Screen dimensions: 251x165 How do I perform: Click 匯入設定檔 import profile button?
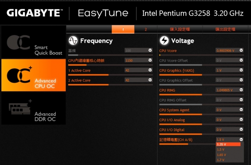coord(180,29)
